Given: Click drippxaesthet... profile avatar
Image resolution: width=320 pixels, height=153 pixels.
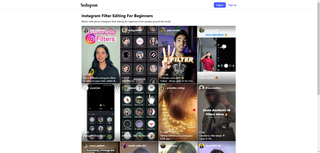Looking at the screenshot, I should point(202,88).
